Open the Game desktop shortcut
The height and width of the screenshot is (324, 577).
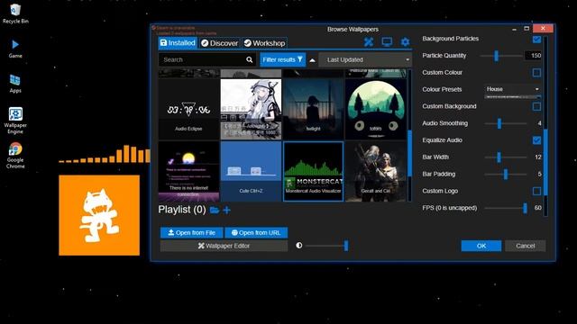(x=15, y=49)
